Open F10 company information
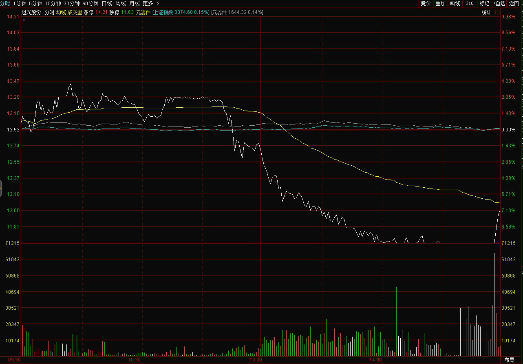 [x=470, y=3]
